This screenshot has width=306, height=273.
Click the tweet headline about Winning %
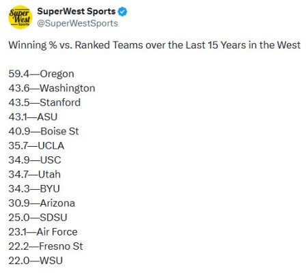point(154,45)
